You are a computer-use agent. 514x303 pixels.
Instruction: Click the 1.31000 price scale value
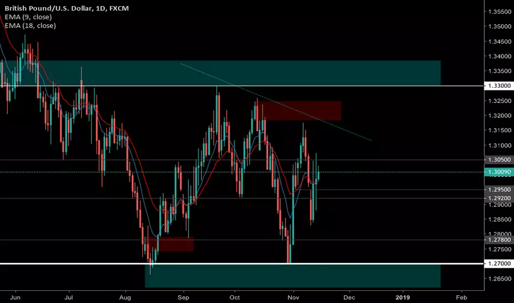click(x=500, y=145)
